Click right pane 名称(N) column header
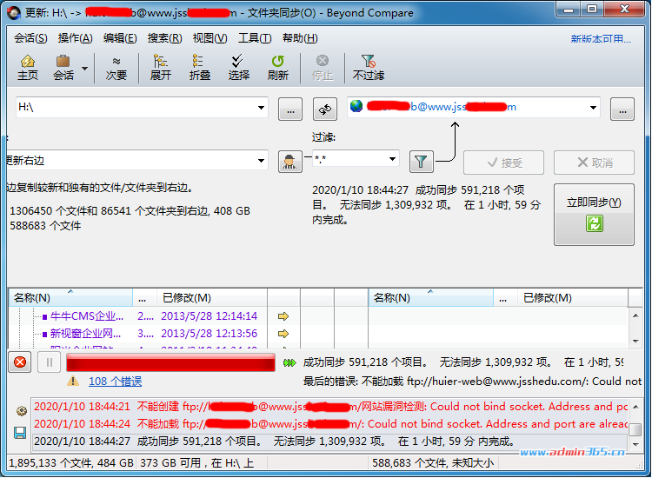 (x=431, y=298)
